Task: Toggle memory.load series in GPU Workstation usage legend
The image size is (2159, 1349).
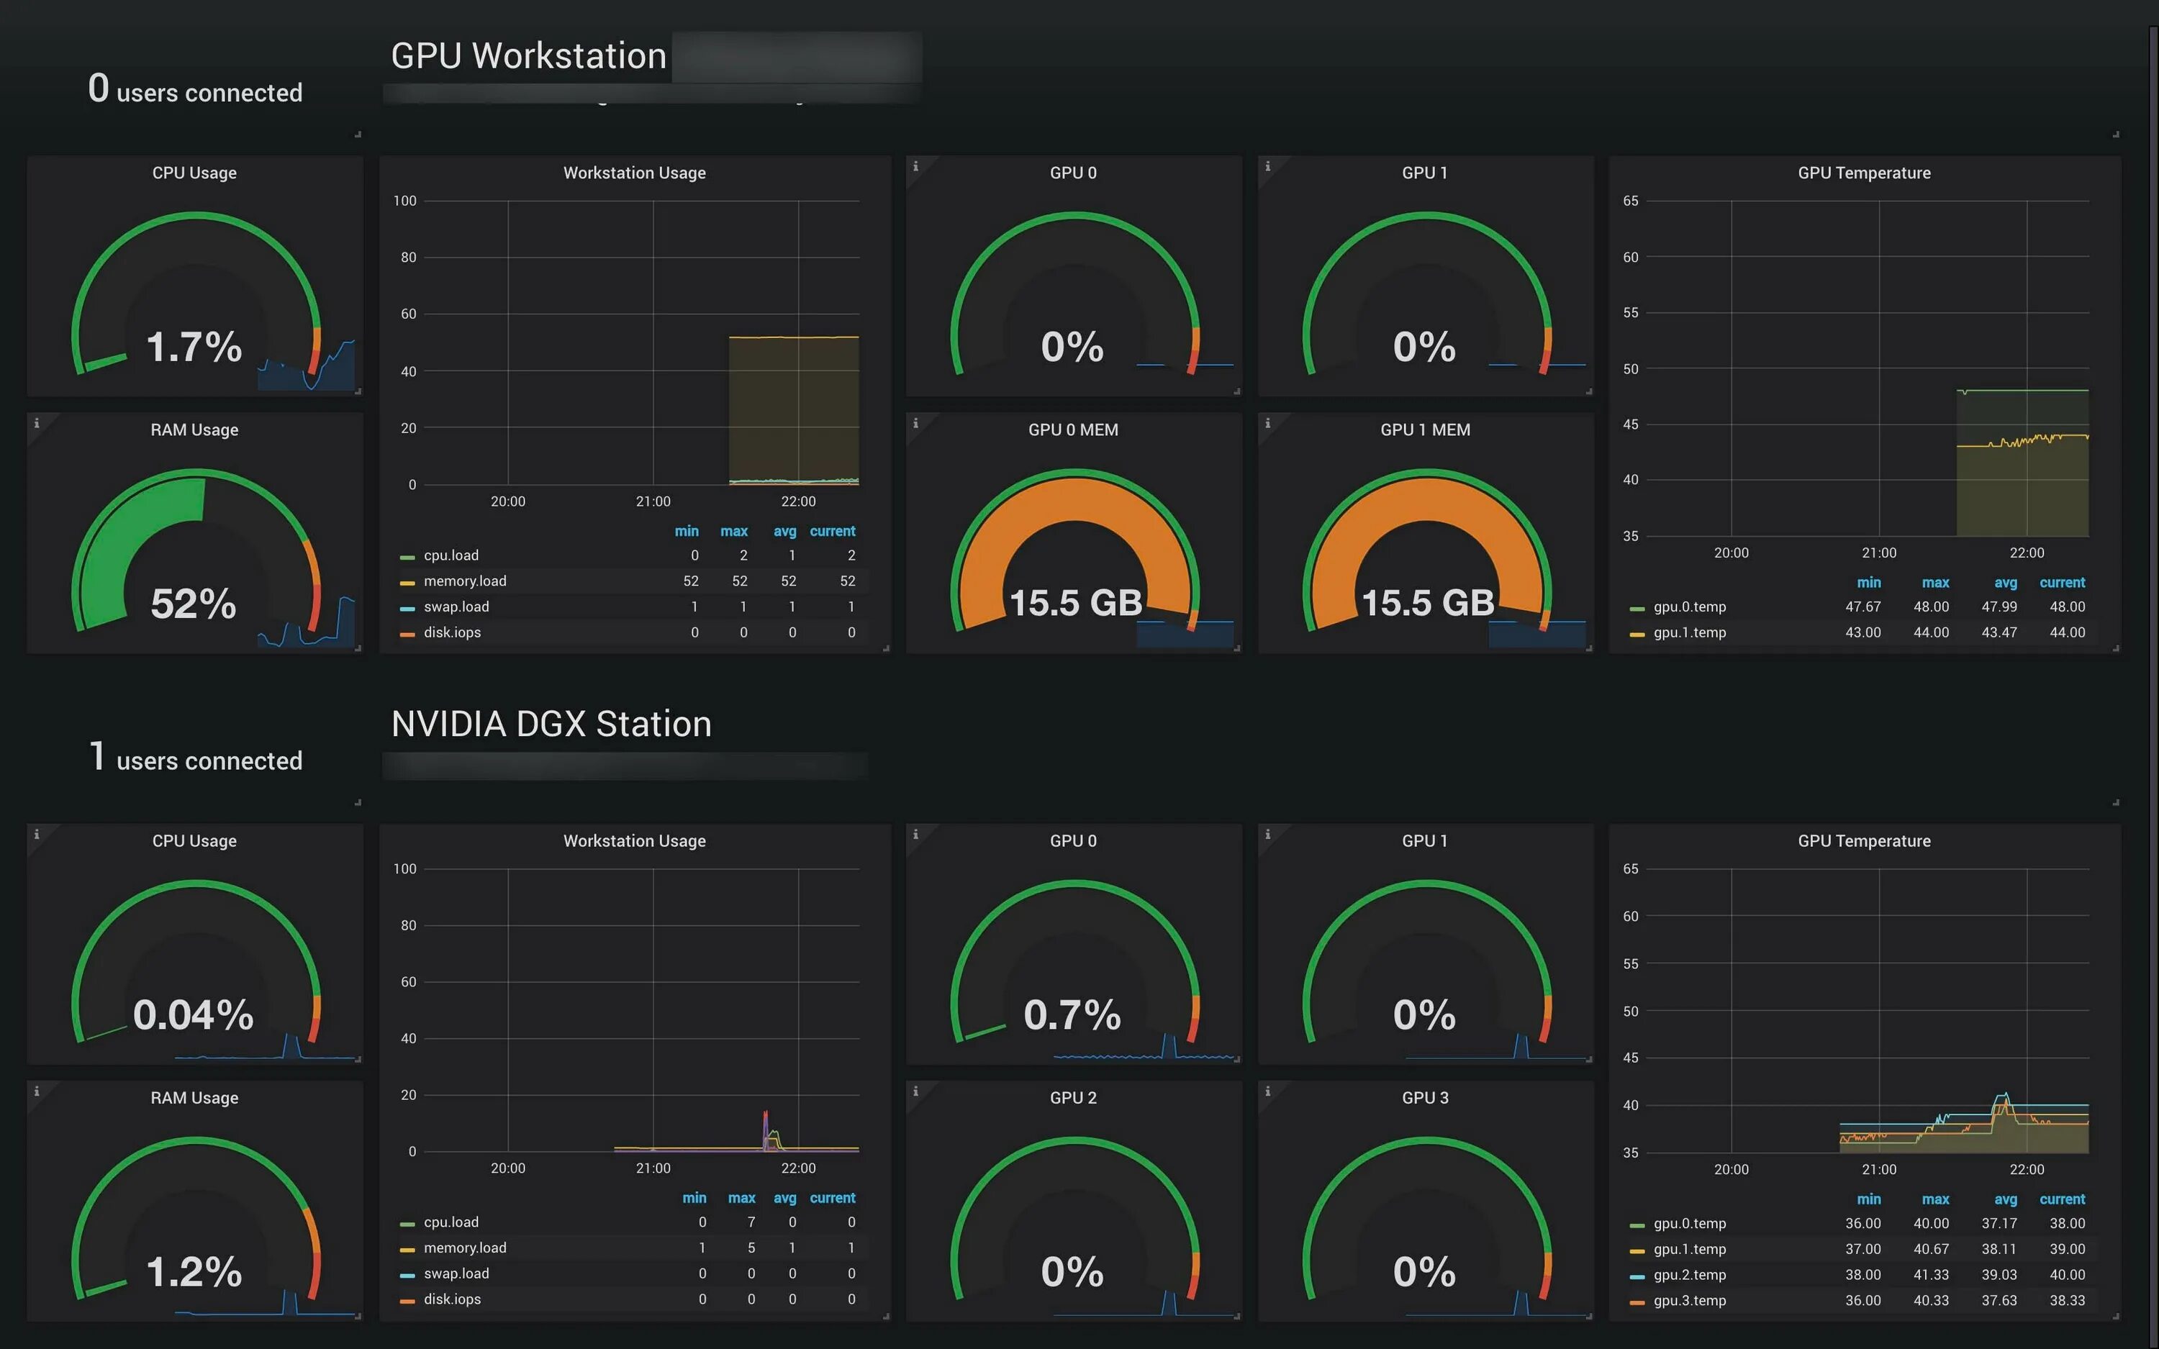Action: tap(464, 581)
